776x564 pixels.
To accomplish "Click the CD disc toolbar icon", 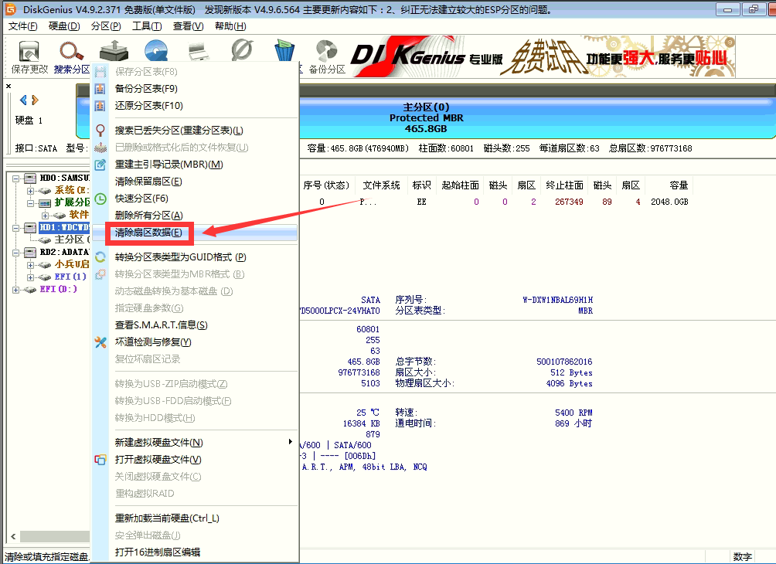I will click(155, 50).
